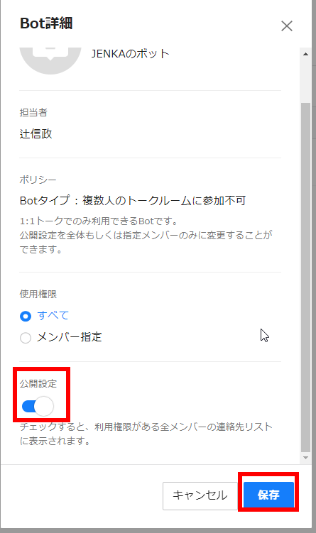Screen dimensions: 316x533
Task: Click the チェックすると description text
Action: point(146,434)
